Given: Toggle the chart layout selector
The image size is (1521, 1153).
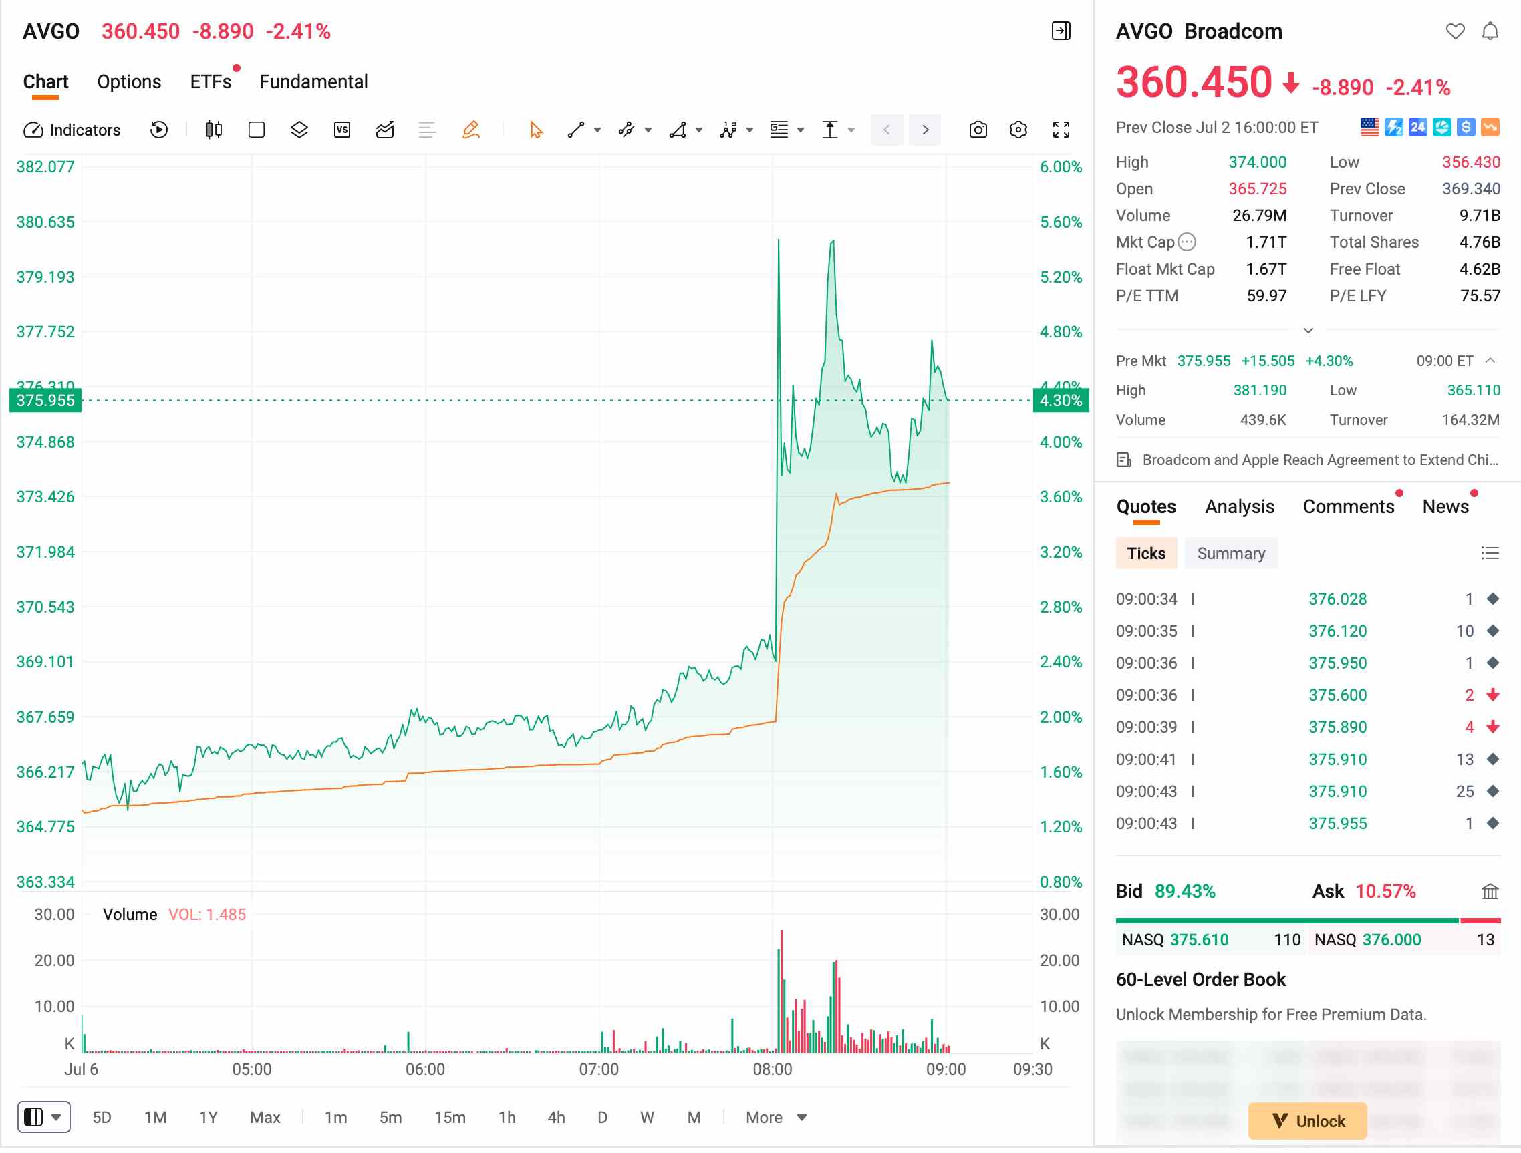Looking at the screenshot, I should pos(44,1117).
